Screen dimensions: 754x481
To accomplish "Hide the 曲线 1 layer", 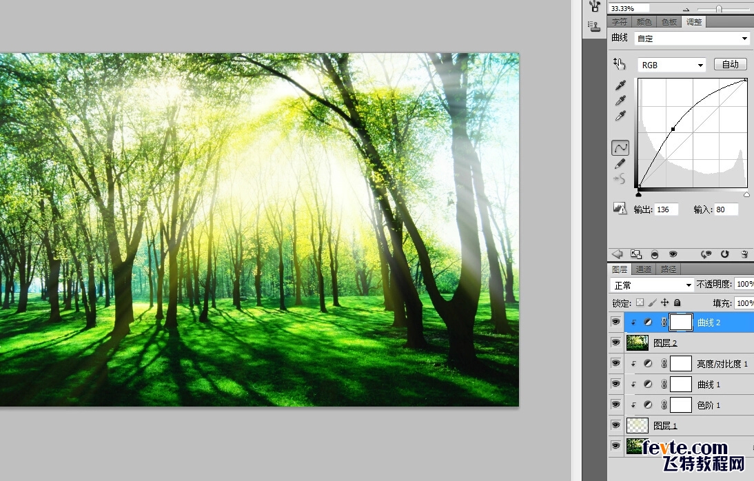I will [x=615, y=384].
